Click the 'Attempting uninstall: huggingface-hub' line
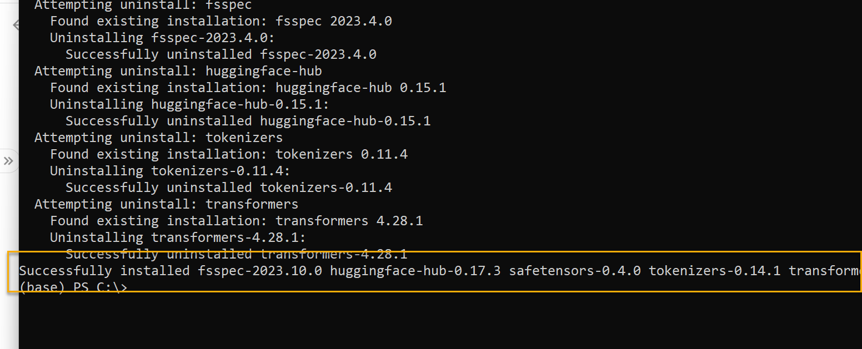 click(x=178, y=71)
